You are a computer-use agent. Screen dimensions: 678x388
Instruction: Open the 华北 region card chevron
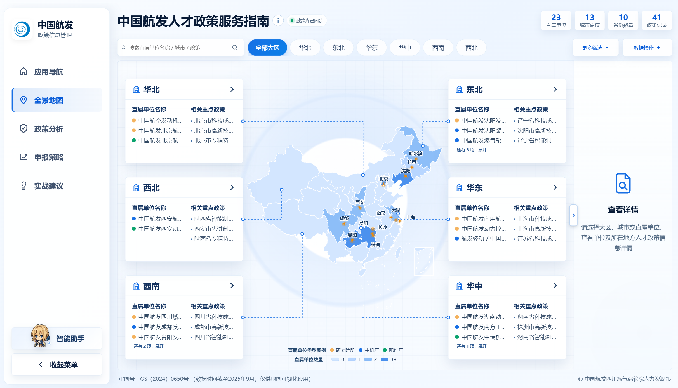coord(232,90)
